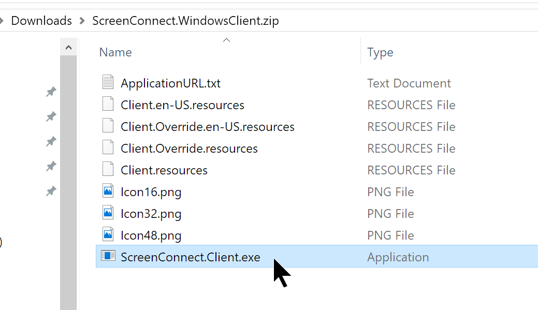Select the Client.en-US.resources file name
The image size is (538, 310).
(x=182, y=105)
